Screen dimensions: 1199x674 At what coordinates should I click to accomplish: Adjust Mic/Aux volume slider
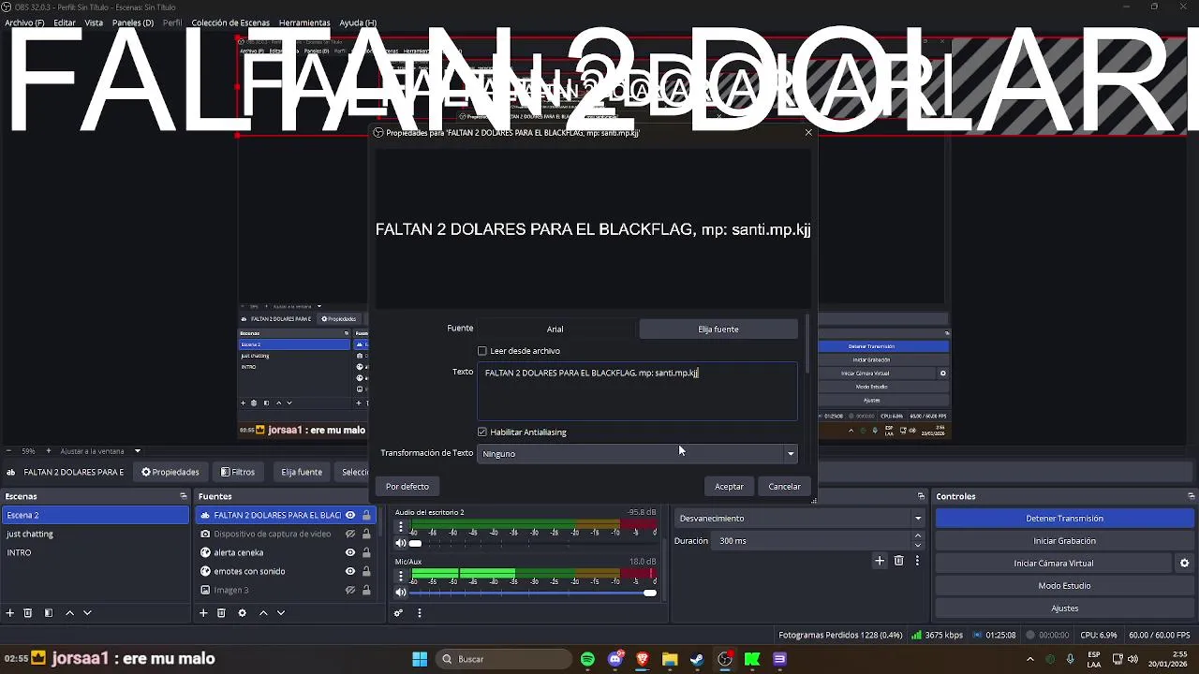(534, 593)
